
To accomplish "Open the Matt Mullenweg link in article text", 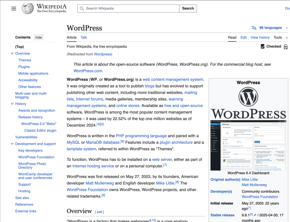I will (x=100, y=183).
